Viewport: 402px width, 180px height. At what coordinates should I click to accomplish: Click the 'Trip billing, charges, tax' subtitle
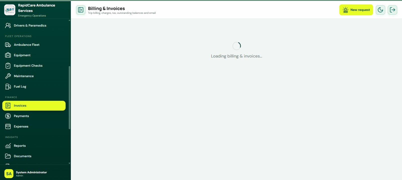(122, 13)
